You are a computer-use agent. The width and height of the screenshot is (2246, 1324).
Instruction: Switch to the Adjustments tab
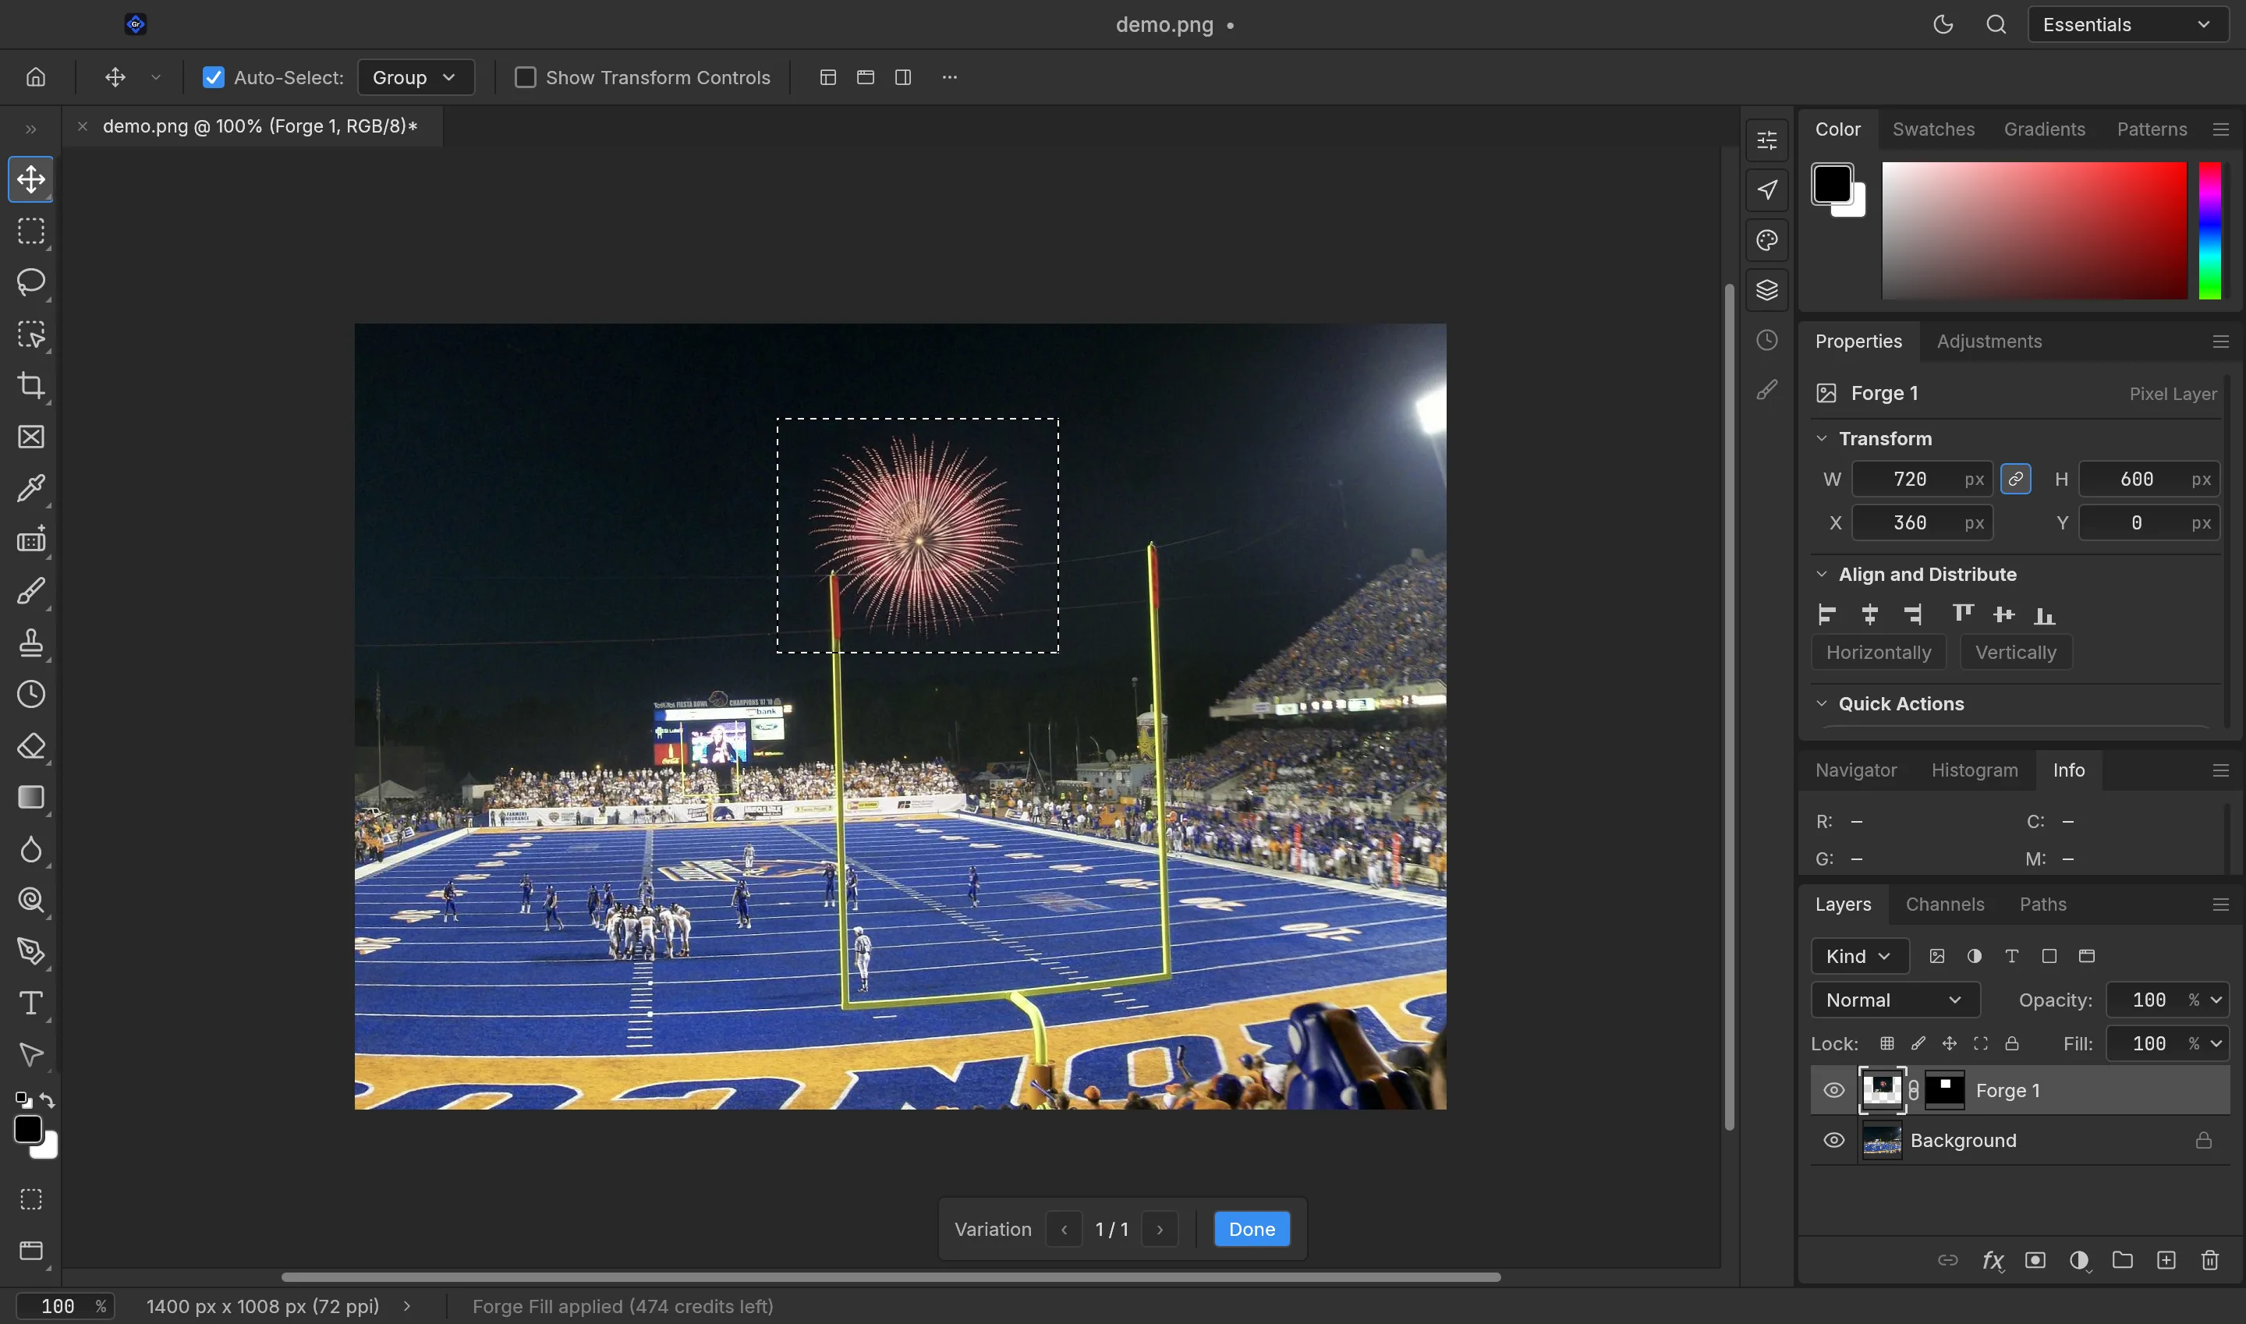1989,342
